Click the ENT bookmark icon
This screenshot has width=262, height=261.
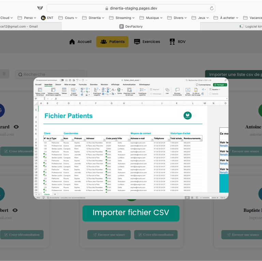[43, 18]
